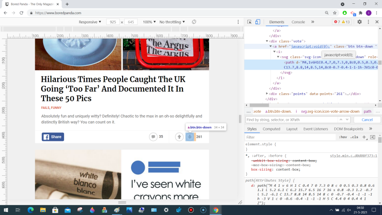Show more DevTools tabs chevron
Viewport: 382px width, 215px height.
point(313,22)
